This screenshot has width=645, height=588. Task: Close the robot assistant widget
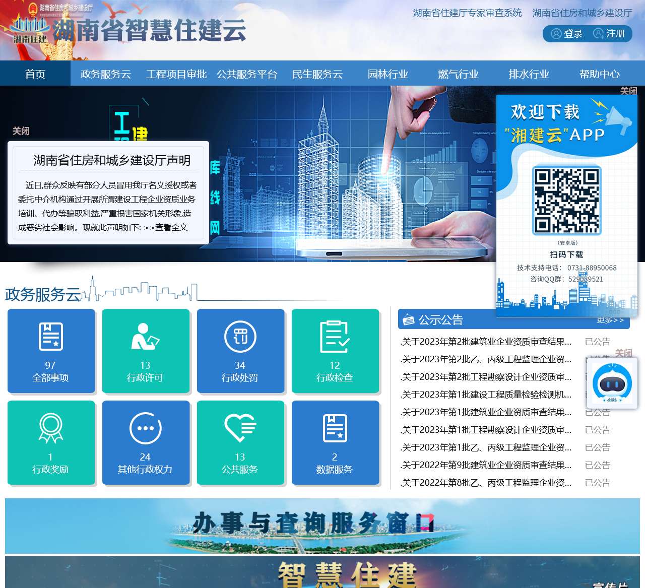[624, 353]
